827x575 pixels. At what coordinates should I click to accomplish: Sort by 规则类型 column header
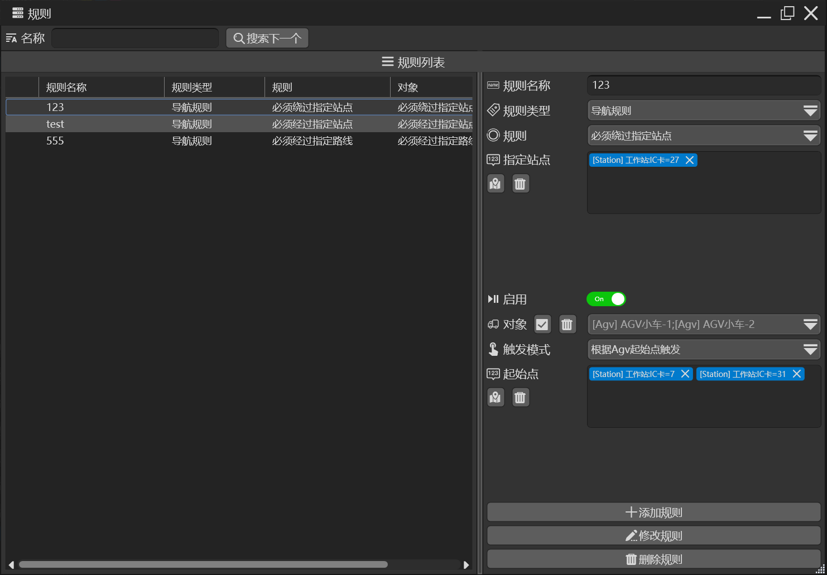coord(214,87)
